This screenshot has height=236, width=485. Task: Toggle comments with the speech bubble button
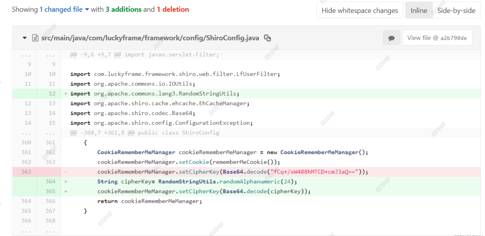391,38
